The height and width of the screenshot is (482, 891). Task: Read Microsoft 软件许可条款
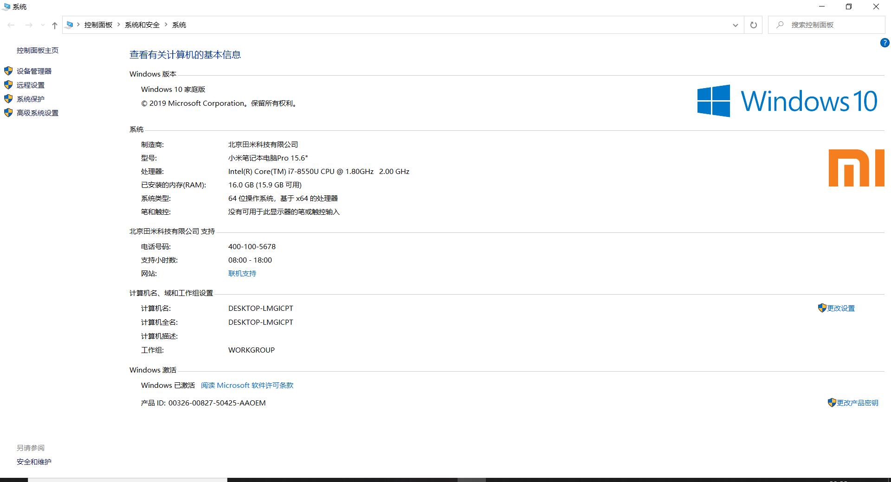tap(246, 385)
